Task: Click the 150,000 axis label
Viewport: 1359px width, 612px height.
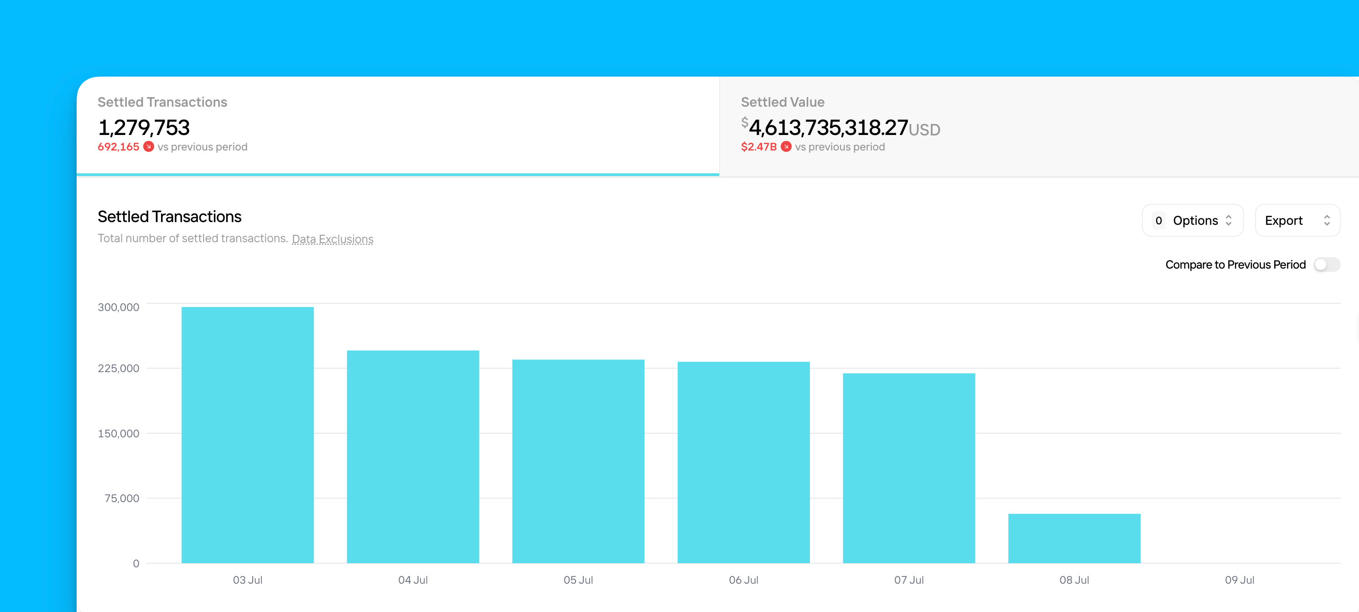Action: (118, 433)
